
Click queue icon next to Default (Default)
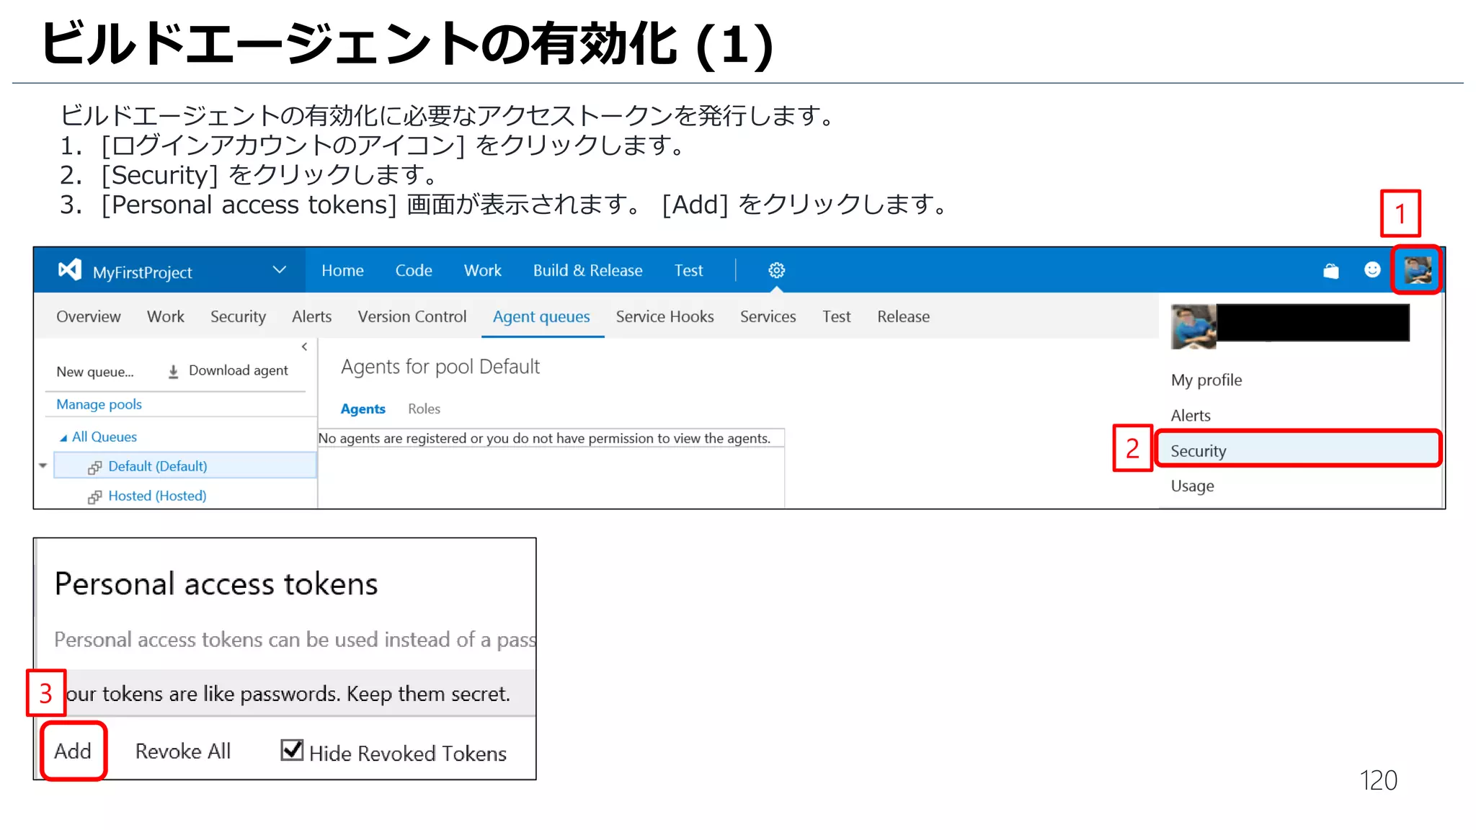[x=94, y=468]
